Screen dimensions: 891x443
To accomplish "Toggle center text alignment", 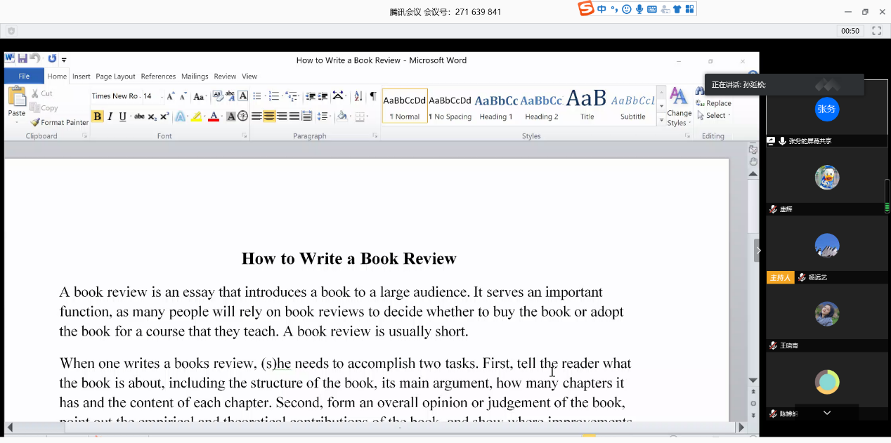I will [269, 117].
